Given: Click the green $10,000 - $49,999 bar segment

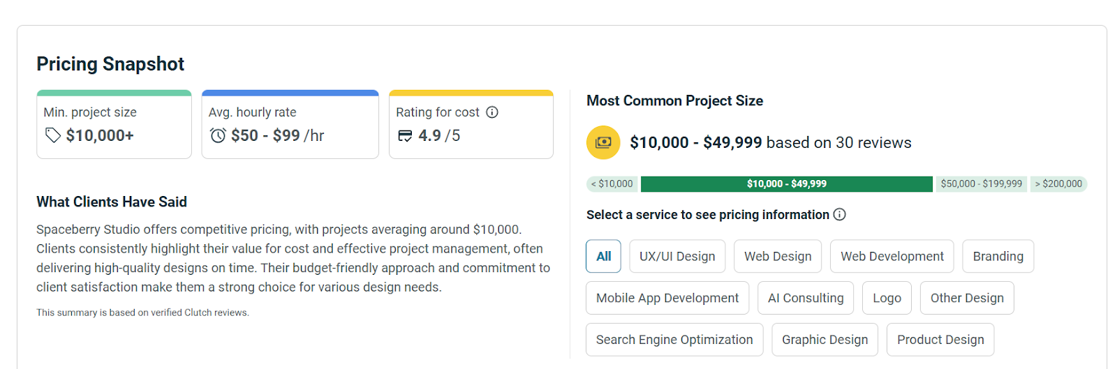Looking at the screenshot, I should (x=787, y=184).
